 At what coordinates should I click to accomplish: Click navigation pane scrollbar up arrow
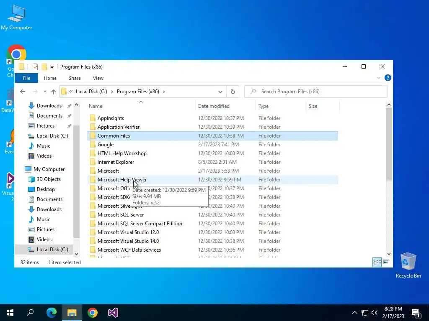point(77,105)
